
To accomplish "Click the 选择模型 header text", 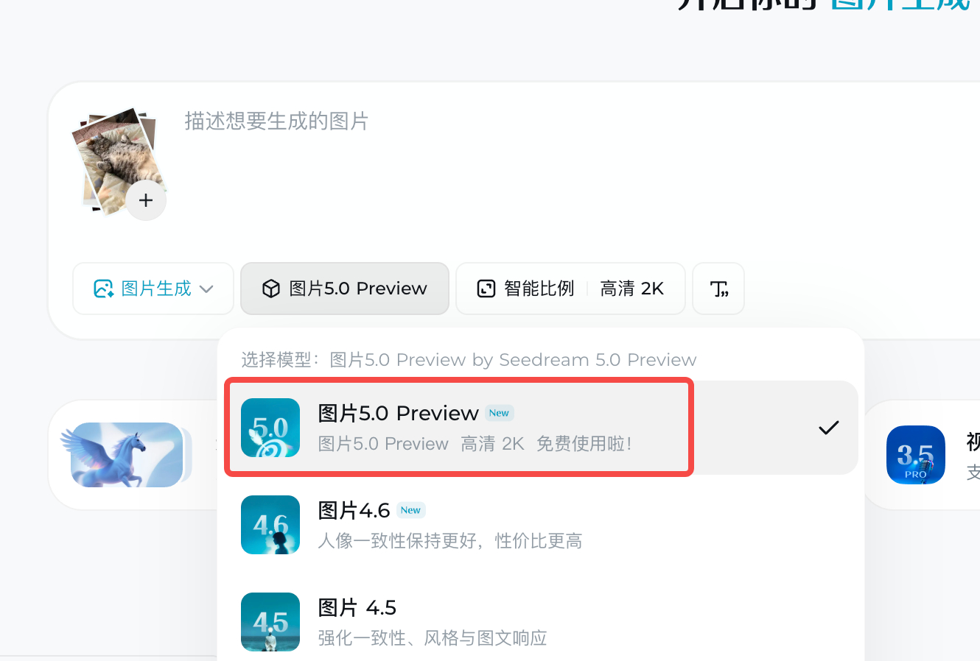I will click(469, 360).
